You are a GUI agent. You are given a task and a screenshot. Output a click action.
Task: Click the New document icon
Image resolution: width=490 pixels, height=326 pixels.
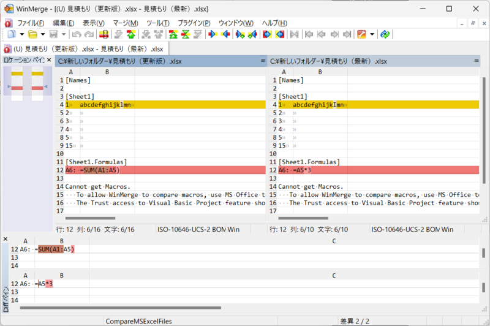point(11,34)
